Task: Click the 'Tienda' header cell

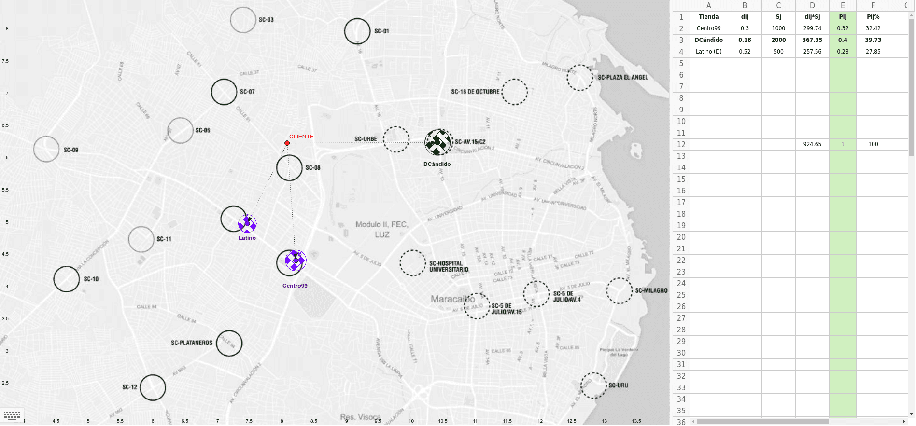Action: point(708,17)
